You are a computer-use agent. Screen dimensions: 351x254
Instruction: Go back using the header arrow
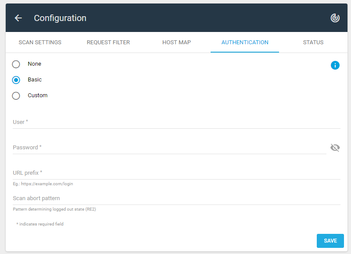(18, 18)
